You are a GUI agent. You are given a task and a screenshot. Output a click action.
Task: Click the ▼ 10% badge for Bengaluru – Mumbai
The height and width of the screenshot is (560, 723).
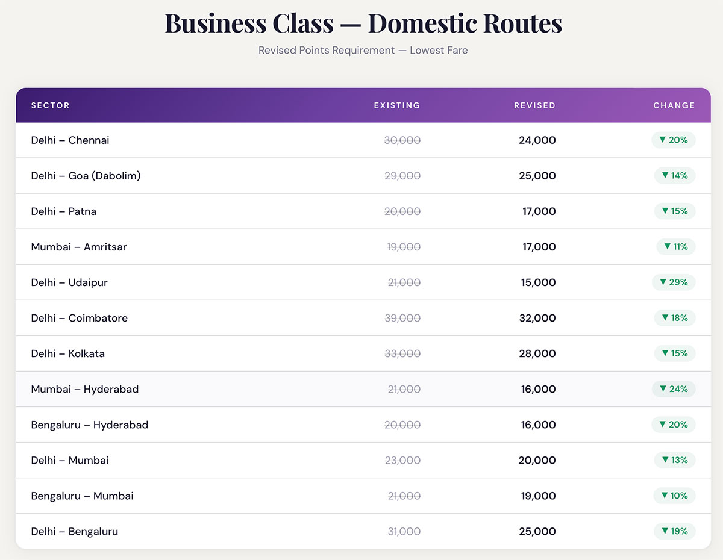[674, 496]
